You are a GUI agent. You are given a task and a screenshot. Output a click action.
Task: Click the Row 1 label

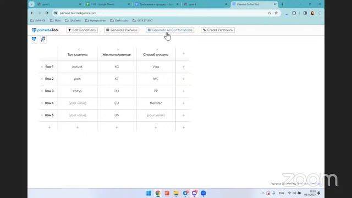pos(50,67)
